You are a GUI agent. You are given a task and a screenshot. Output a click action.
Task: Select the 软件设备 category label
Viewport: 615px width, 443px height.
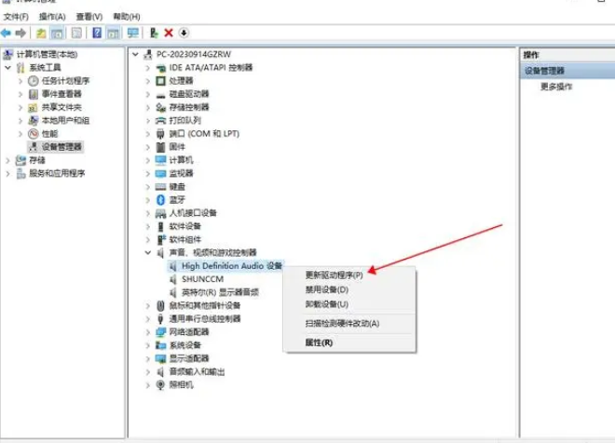(x=184, y=226)
